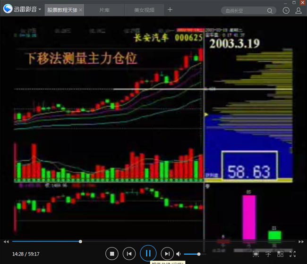
Task: Minimize the player window
Action: (285, 3)
